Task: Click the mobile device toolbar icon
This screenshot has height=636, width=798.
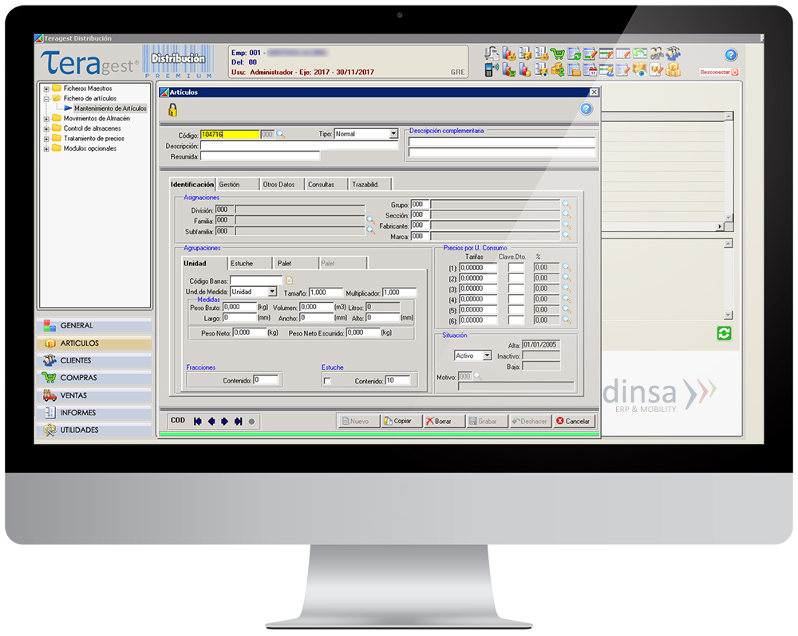Action: tap(490, 69)
